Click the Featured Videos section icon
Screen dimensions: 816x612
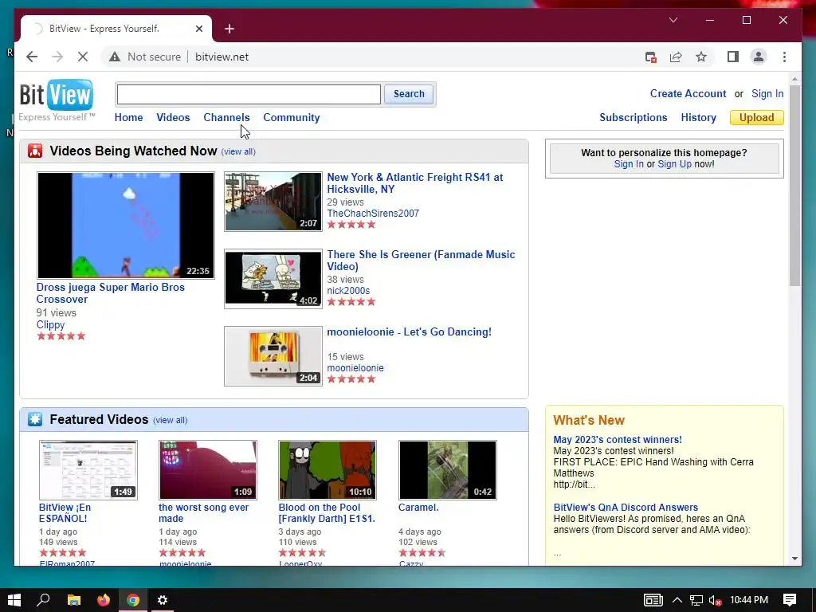(35, 419)
